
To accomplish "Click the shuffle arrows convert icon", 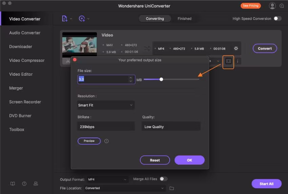I will (x=147, y=49).
